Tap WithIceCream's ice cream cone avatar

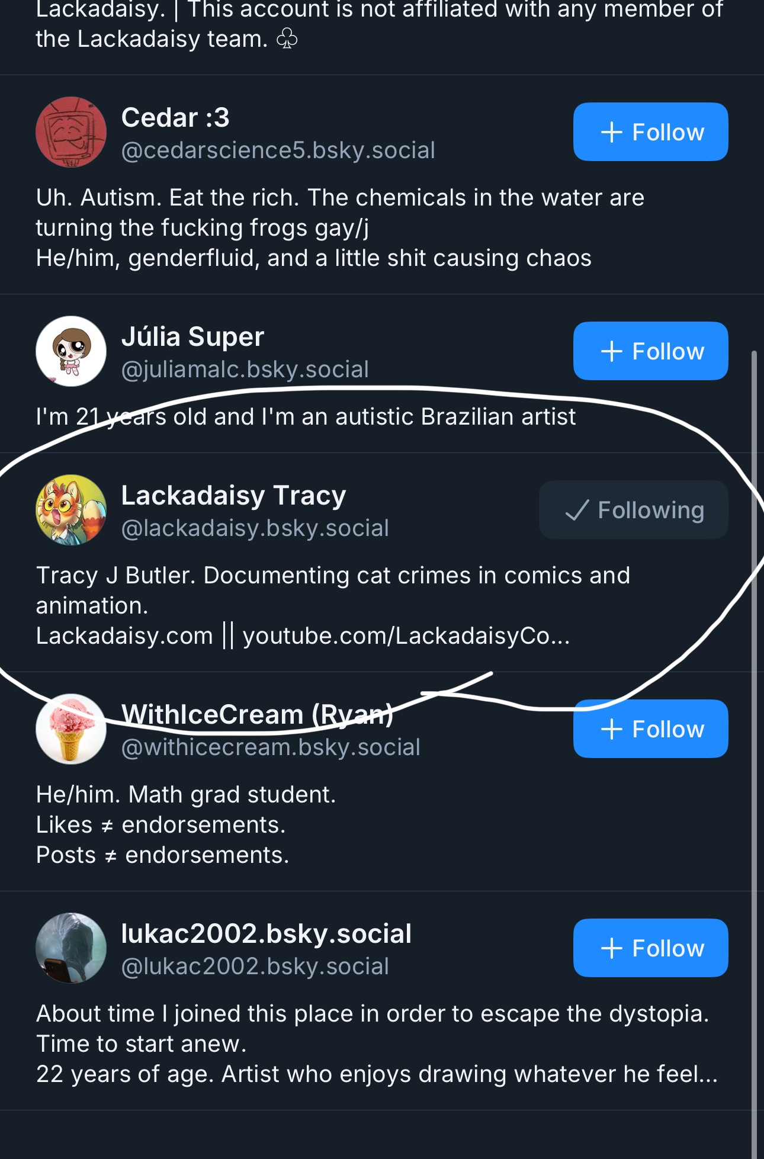71,729
